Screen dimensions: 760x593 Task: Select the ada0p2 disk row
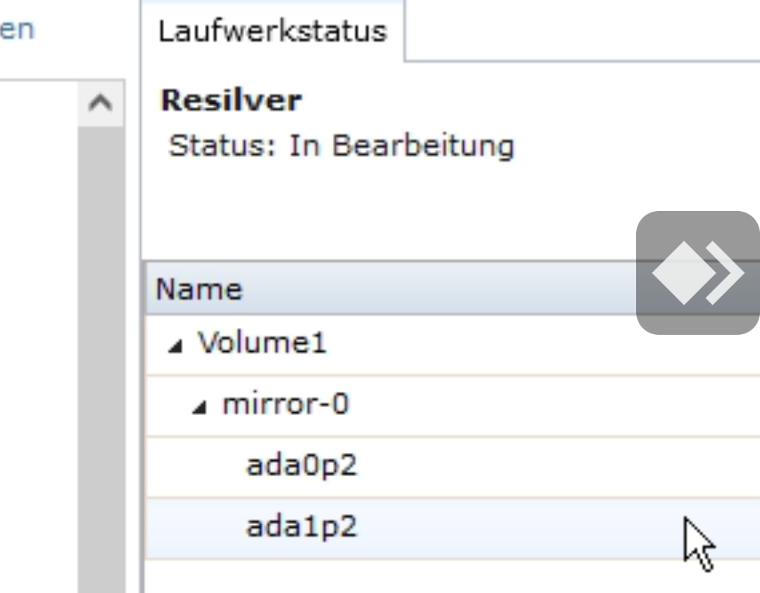click(x=452, y=466)
